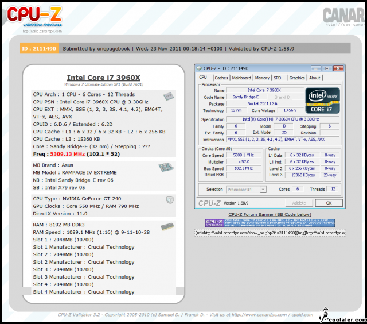Switch to the Caches tab
Screen dimensions: 367x324
click(x=221, y=78)
